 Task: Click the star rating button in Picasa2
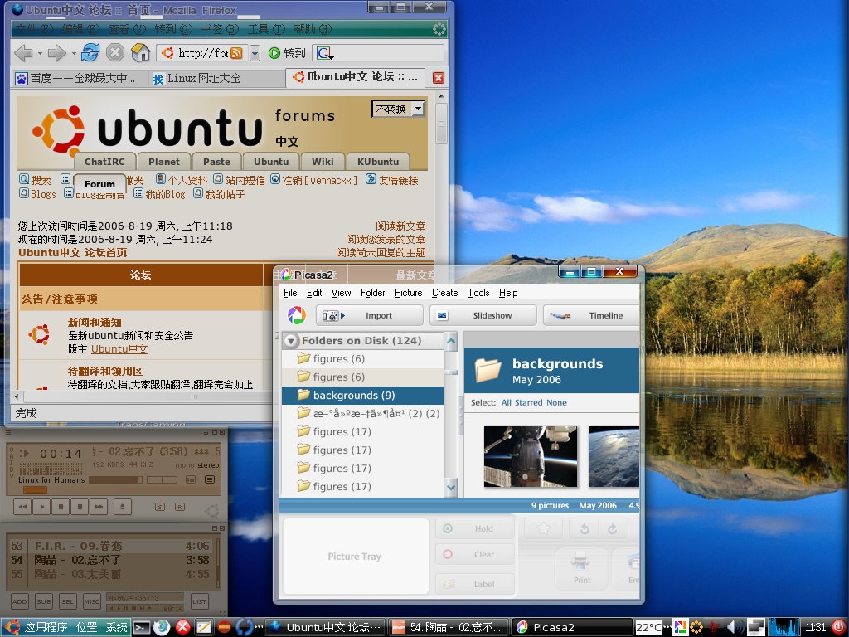pyautogui.click(x=543, y=528)
